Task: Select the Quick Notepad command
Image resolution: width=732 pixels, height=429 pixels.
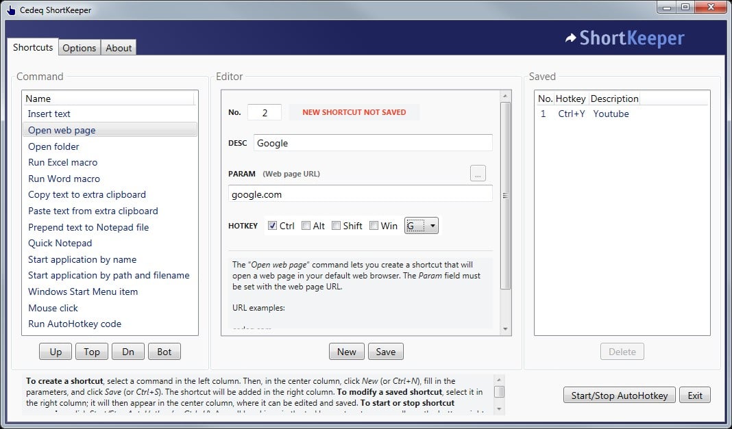Action: (110, 243)
